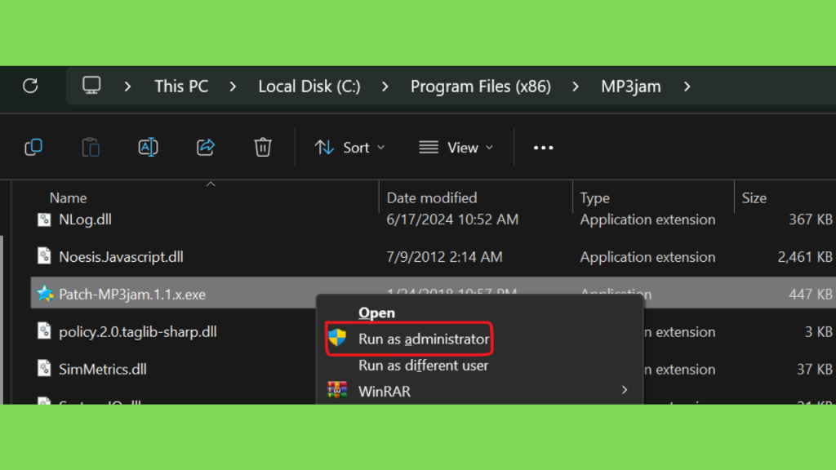Screen dimensions: 836x470
Task: Click the date 7/9/2012 2:14 AM
Action: (444, 257)
